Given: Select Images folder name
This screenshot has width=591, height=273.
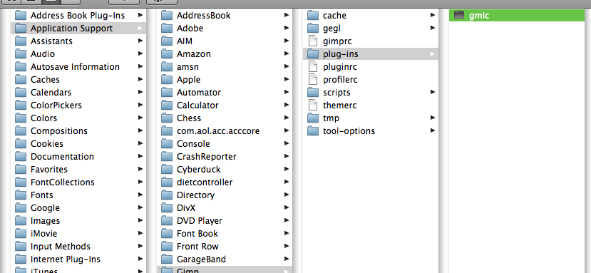Looking at the screenshot, I should click(x=45, y=220).
